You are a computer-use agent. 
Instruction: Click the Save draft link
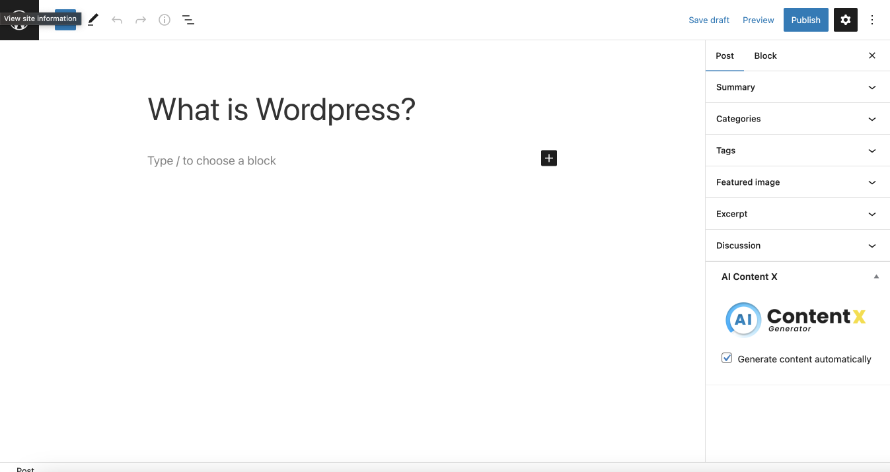tap(709, 20)
